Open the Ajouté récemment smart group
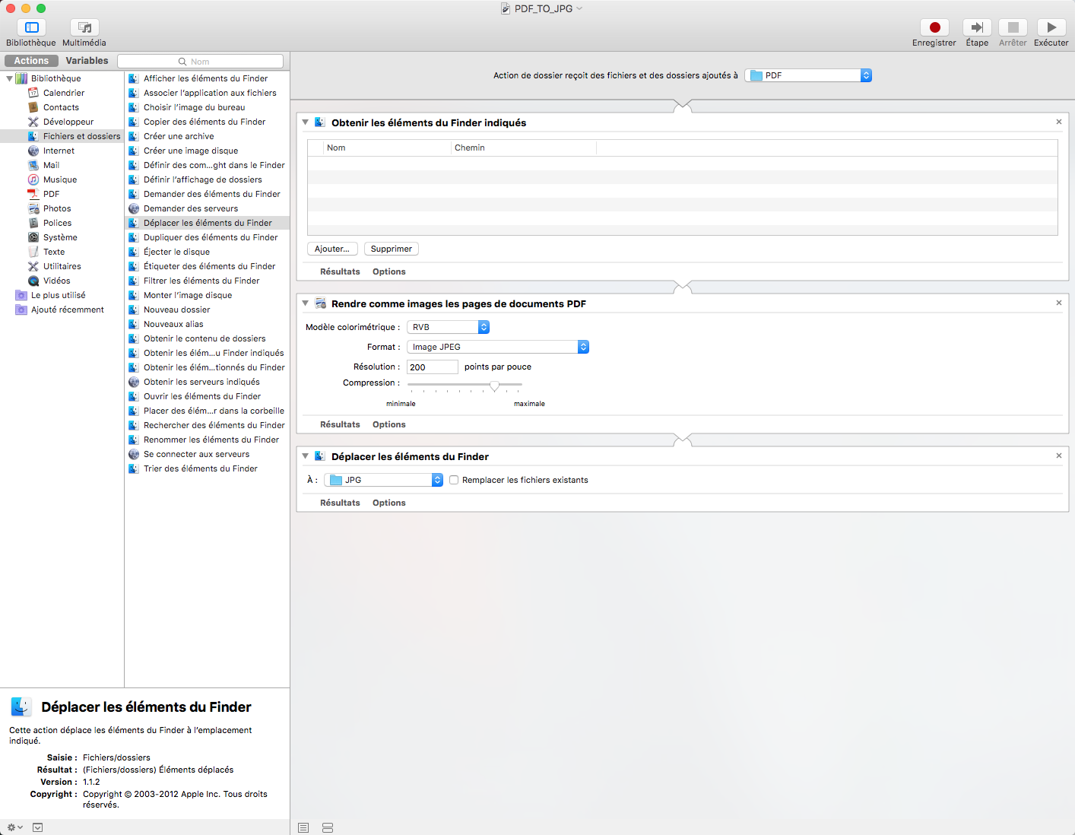 pyautogui.click(x=67, y=310)
